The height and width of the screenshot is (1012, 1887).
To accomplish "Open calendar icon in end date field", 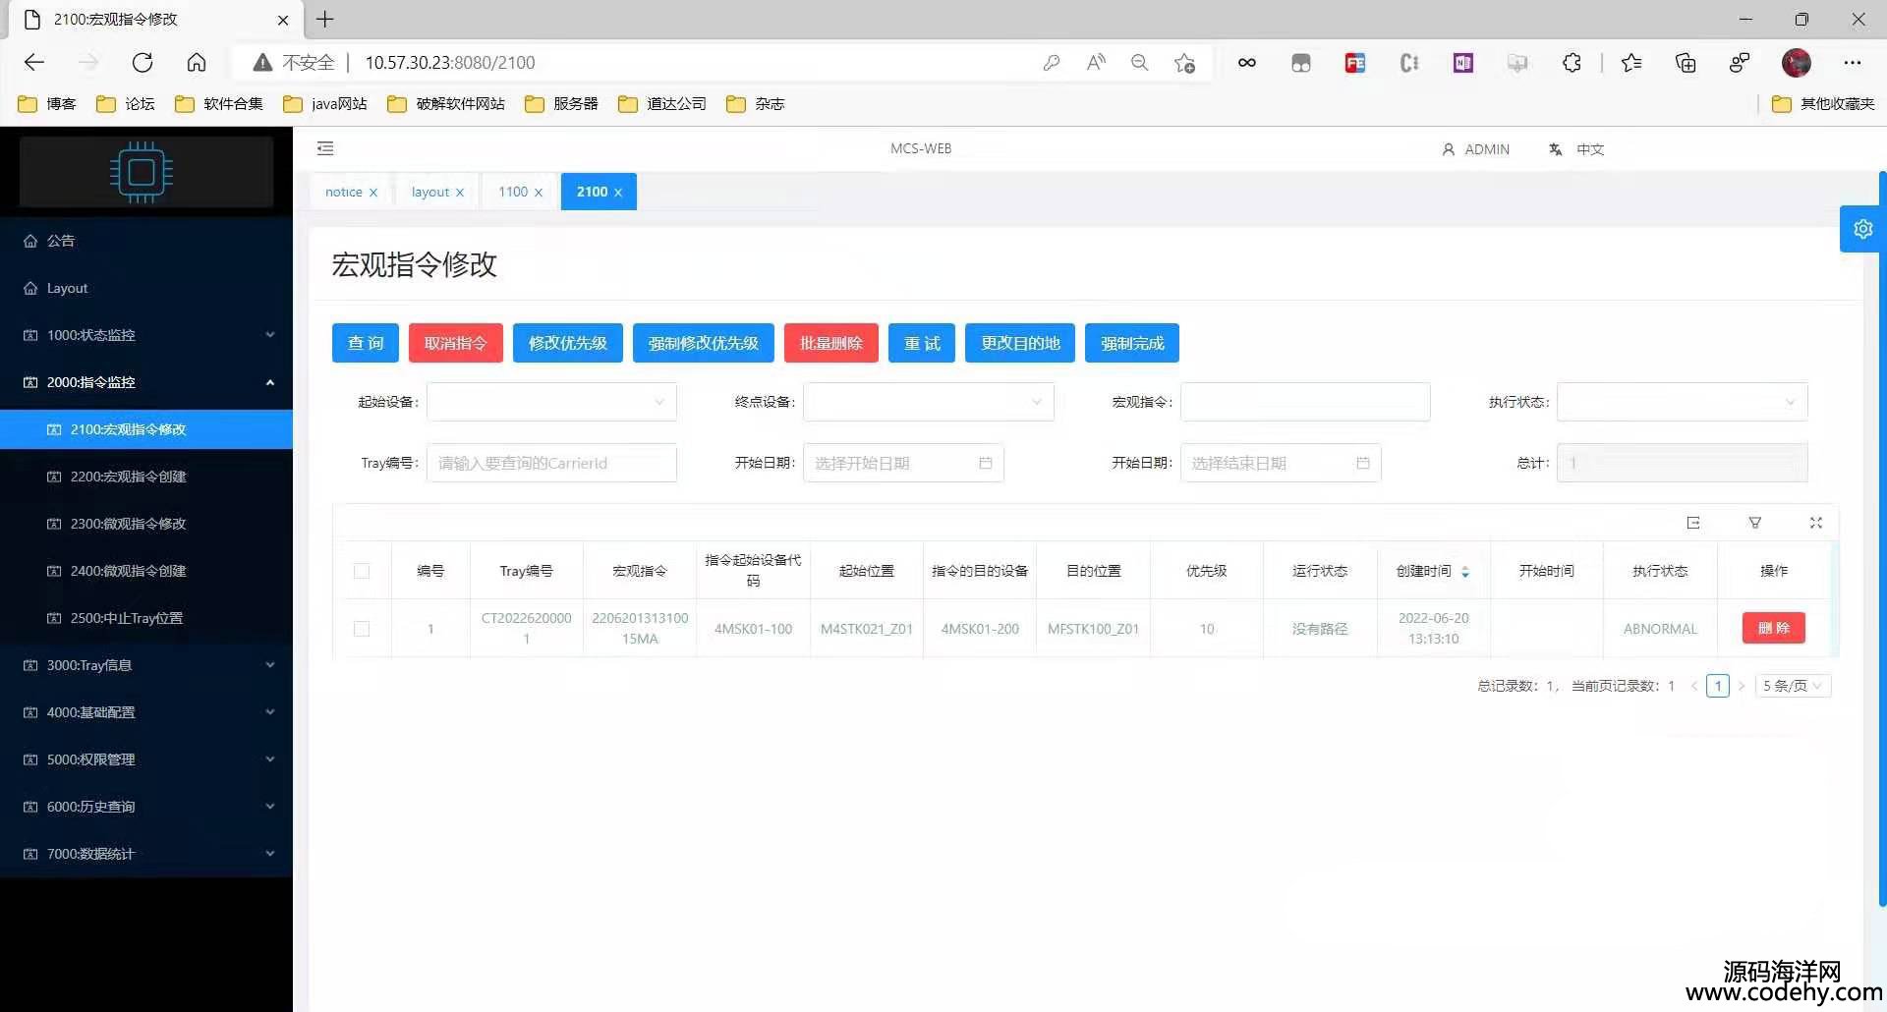I will pos(1363,463).
